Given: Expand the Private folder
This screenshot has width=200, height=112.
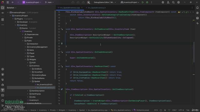Looking at the screenshot, I should tap(23, 38).
